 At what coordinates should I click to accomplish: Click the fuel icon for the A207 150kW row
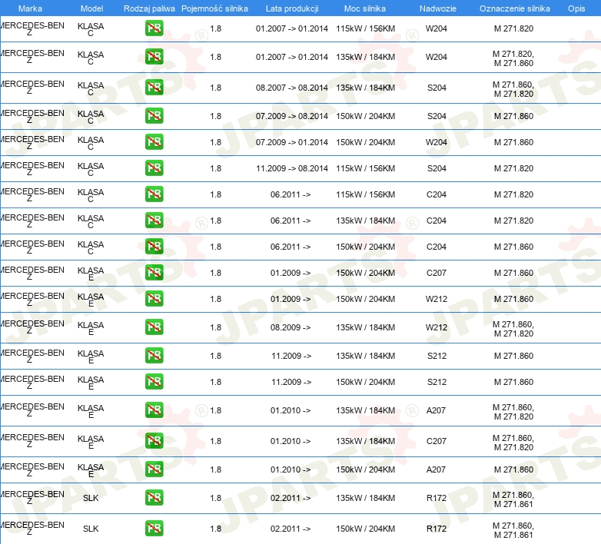click(154, 469)
